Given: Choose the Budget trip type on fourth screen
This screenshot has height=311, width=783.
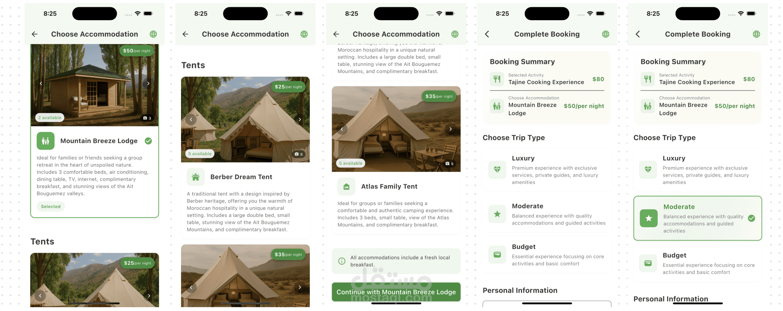Looking at the screenshot, I should (547, 255).
